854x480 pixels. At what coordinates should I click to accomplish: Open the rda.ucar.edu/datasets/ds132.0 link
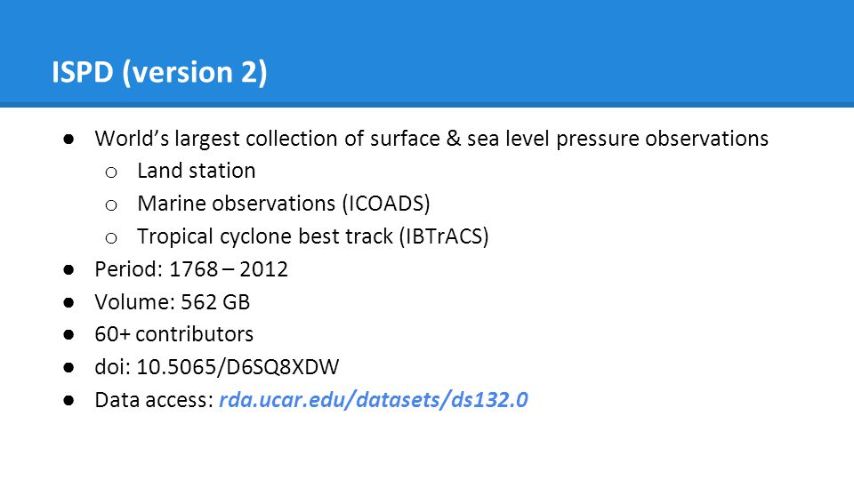(373, 400)
